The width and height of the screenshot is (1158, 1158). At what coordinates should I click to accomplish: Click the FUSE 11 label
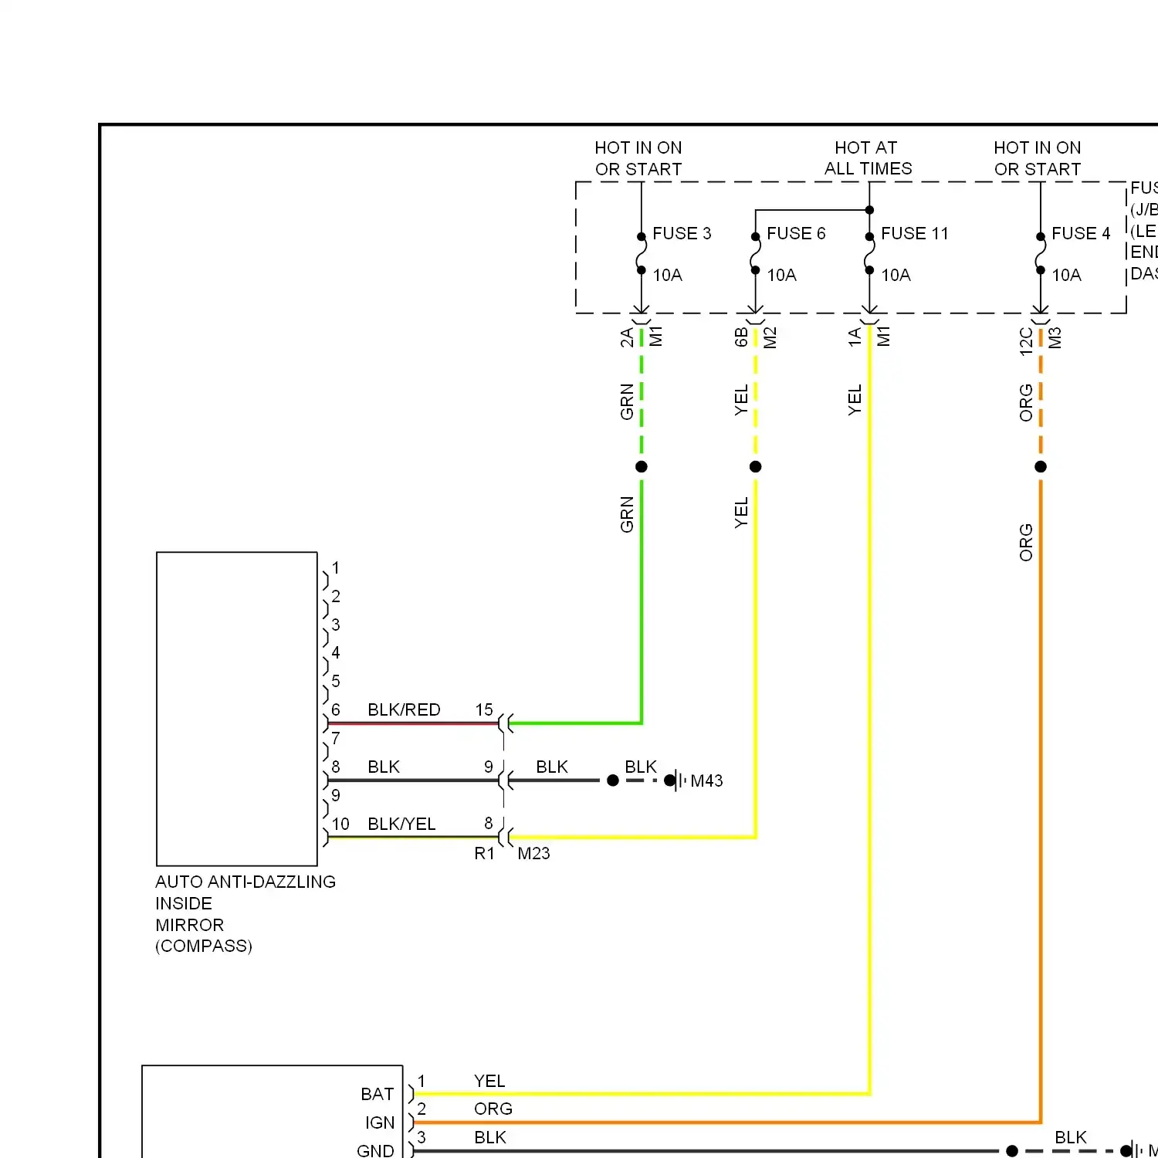point(915,233)
